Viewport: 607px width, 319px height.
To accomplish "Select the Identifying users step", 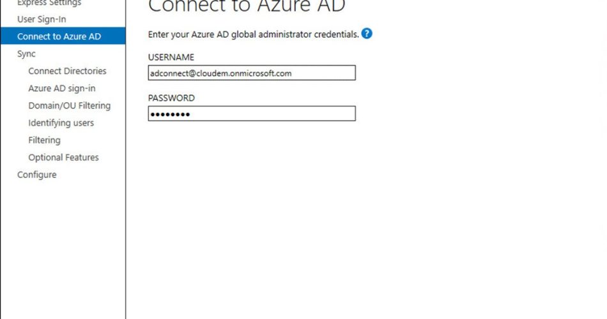I will point(61,122).
